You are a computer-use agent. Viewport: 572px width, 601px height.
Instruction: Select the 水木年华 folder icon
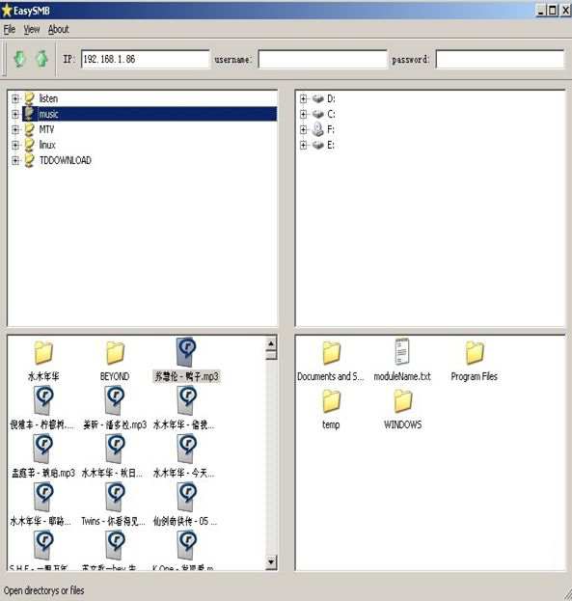point(43,353)
